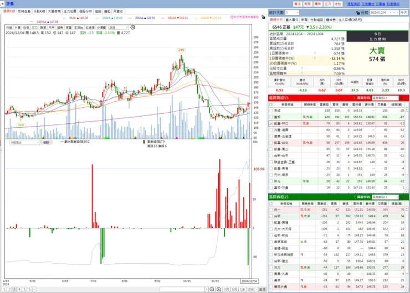Open 關鍵券商 dropdown in buy header

point(385,98)
